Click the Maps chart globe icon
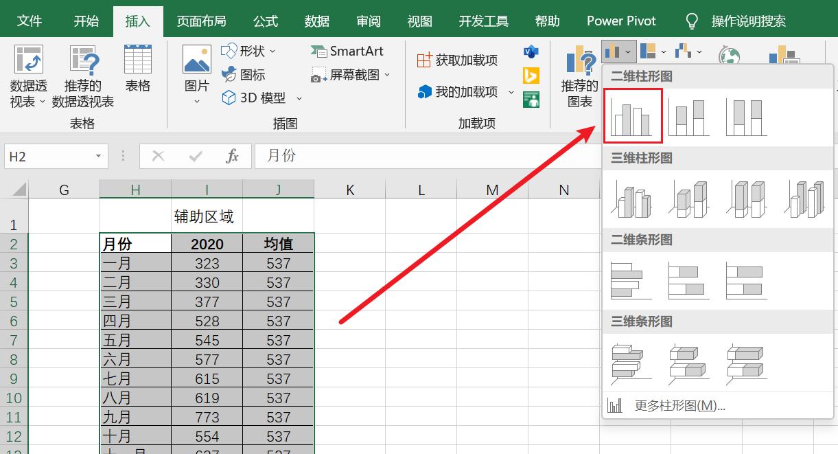 (729, 55)
